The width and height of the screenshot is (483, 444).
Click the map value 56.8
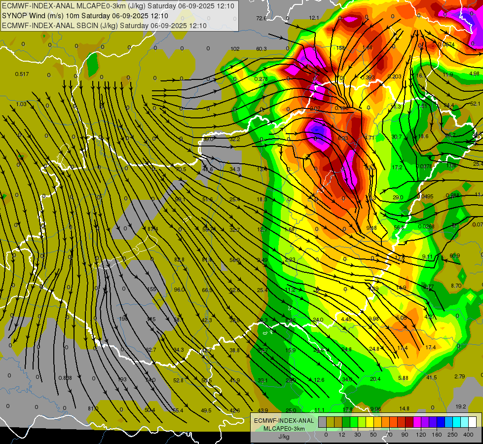coord(399,227)
